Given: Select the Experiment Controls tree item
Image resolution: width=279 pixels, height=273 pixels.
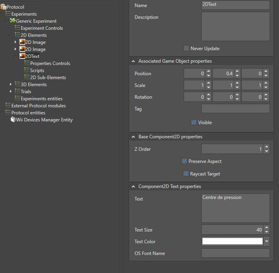Looking at the screenshot, I should click(x=42, y=28).
